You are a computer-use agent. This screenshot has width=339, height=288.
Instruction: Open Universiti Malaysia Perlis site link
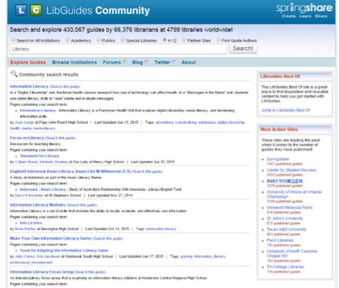(289, 207)
